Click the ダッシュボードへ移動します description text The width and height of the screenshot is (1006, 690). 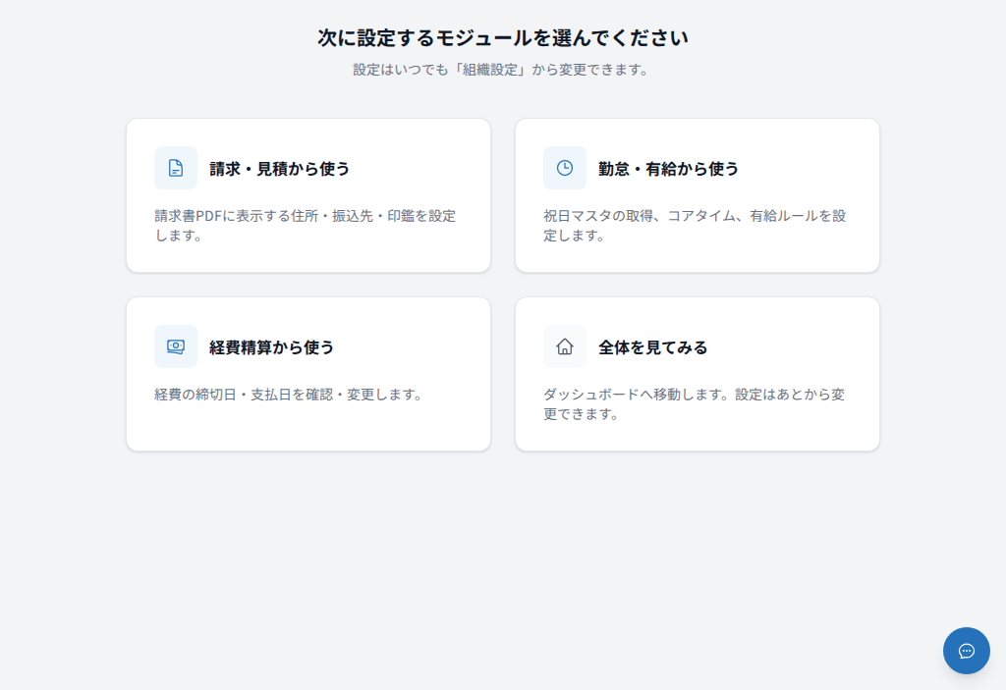[x=695, y=404]
